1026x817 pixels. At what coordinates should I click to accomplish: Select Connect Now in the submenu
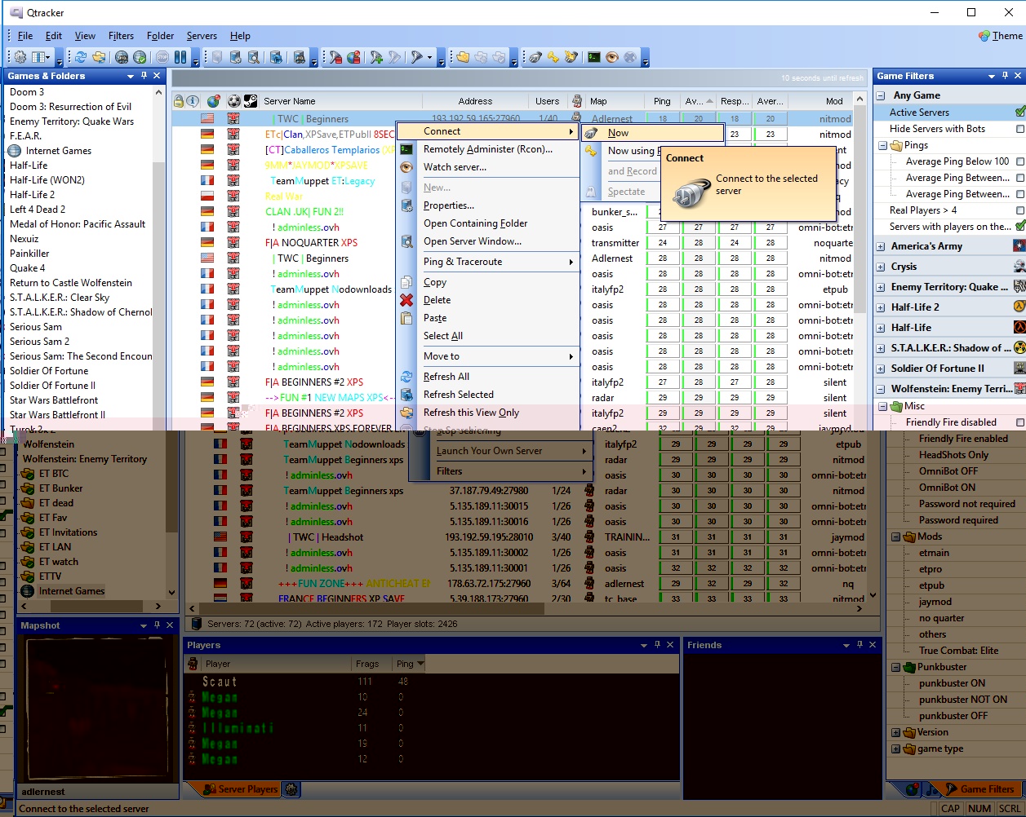pos(618,133)
